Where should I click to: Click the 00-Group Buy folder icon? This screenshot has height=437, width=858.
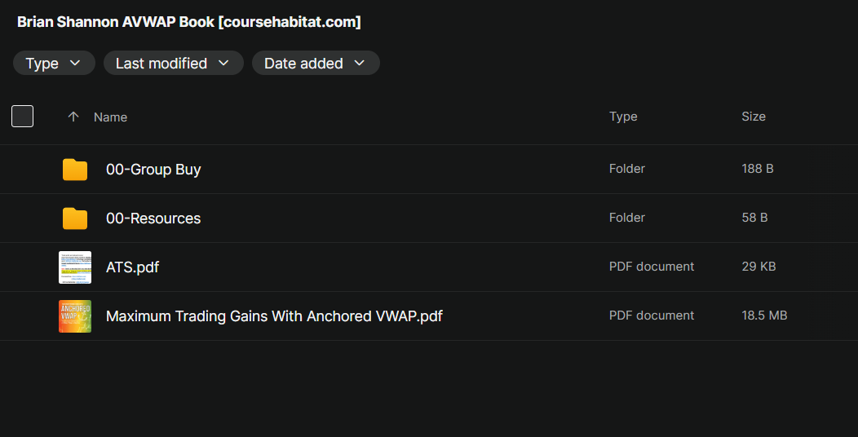pos(75,170)
